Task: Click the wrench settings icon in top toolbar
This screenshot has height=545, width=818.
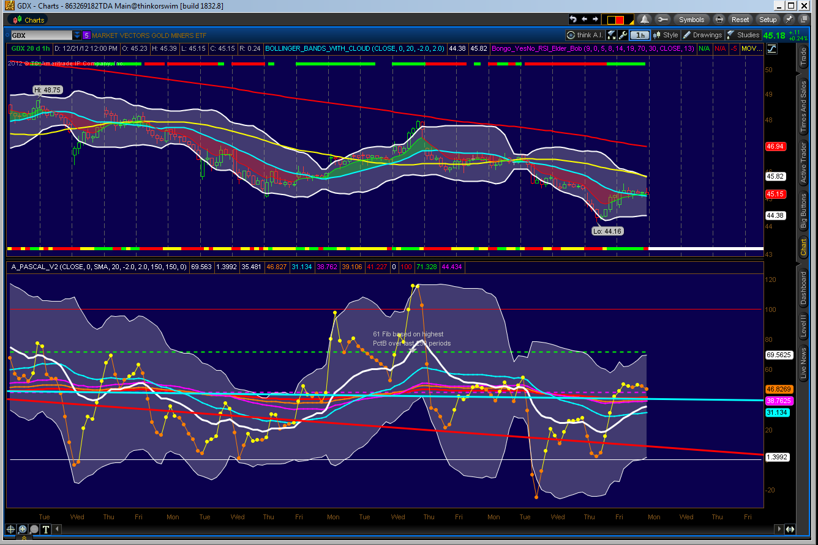Action: (662, 20)
